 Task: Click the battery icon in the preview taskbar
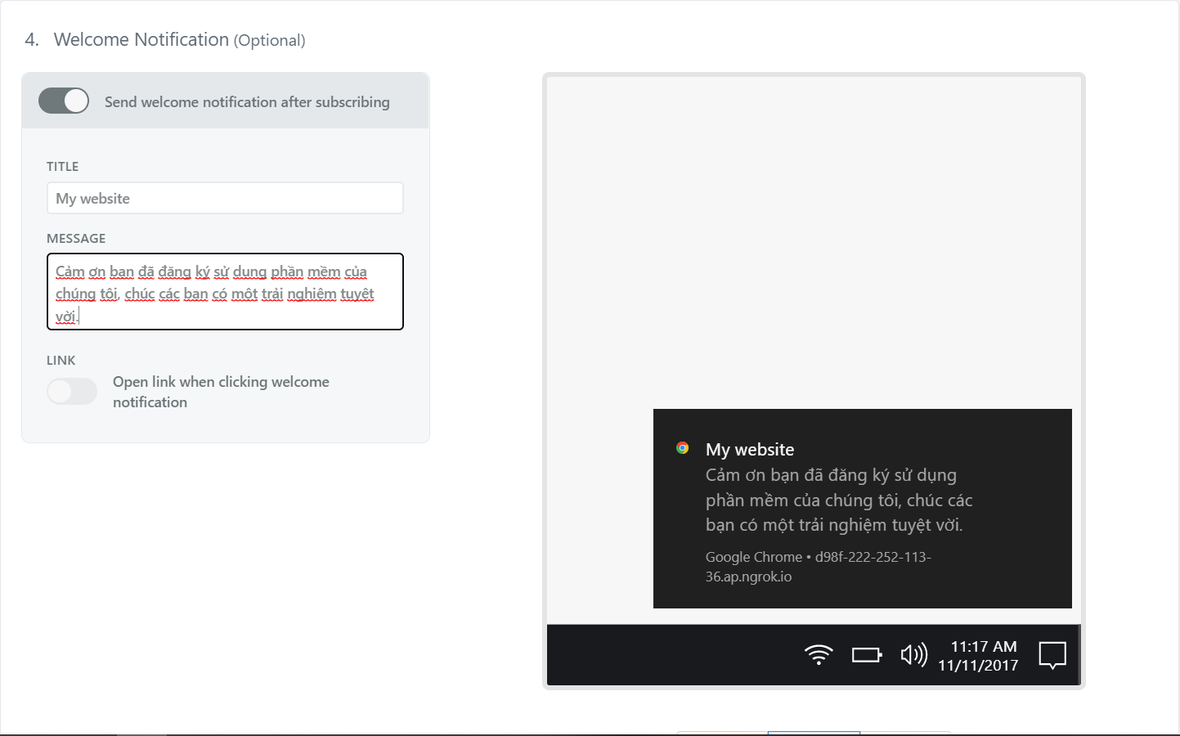[x=867, y=655]
